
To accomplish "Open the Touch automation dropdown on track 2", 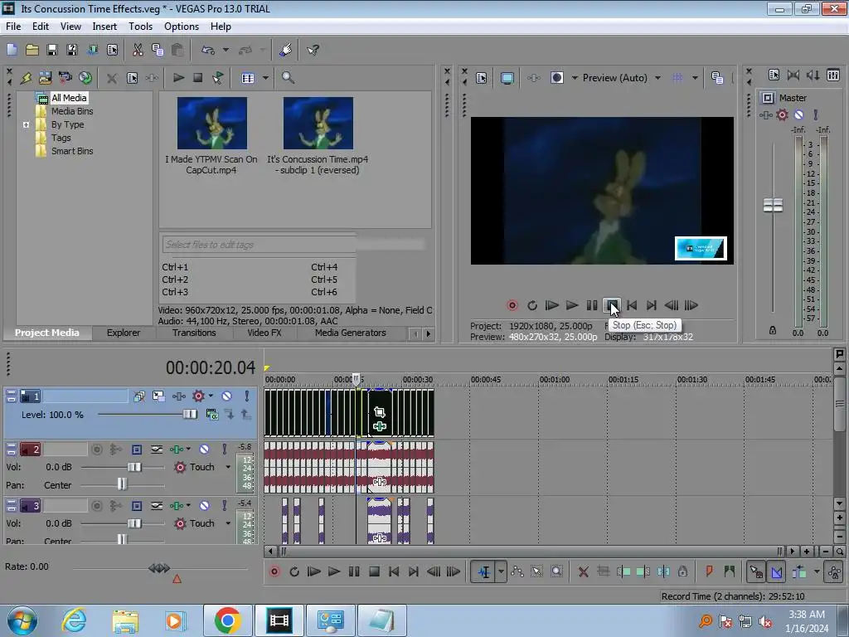I will pos(228,467).
